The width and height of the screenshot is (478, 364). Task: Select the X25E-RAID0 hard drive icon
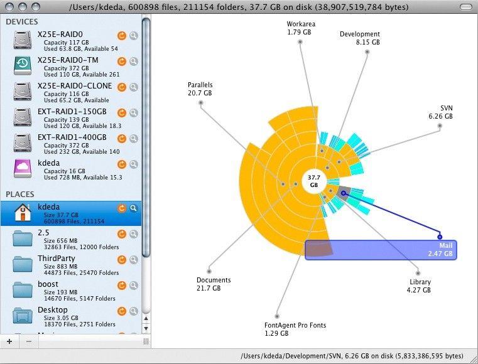[23, 40]
